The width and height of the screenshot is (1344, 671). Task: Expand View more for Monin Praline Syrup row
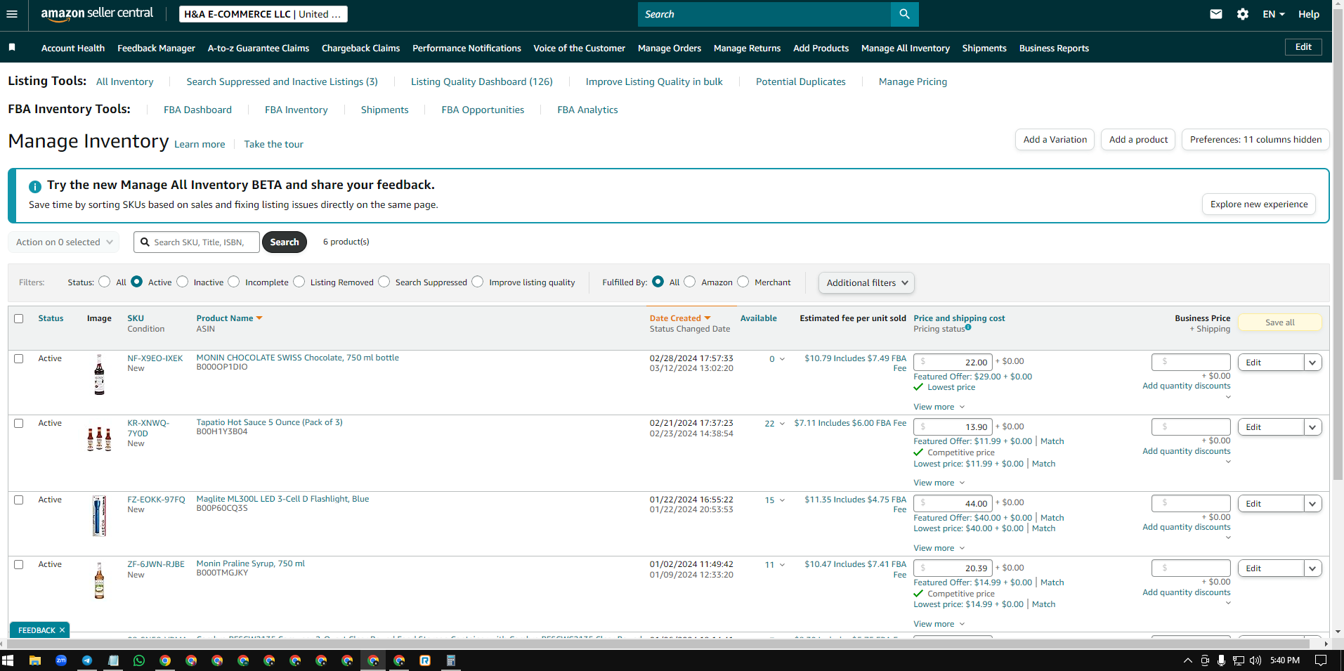coord(939,624)
